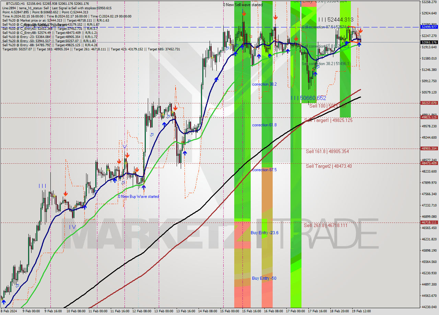Click the '13 Feb 16:00' time label

pos(186,311)
